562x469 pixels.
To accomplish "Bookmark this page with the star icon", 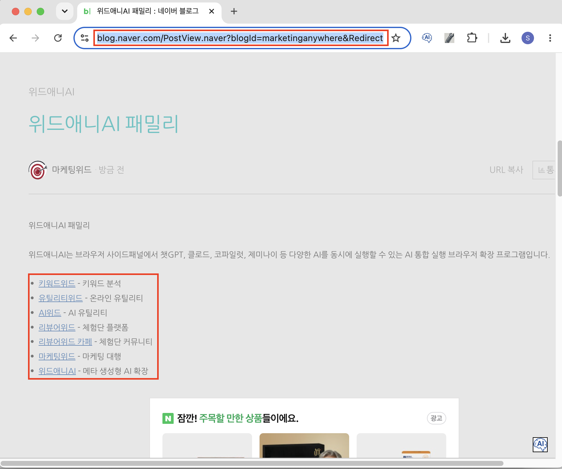I will pyautogui.click(x=396, y=38).
